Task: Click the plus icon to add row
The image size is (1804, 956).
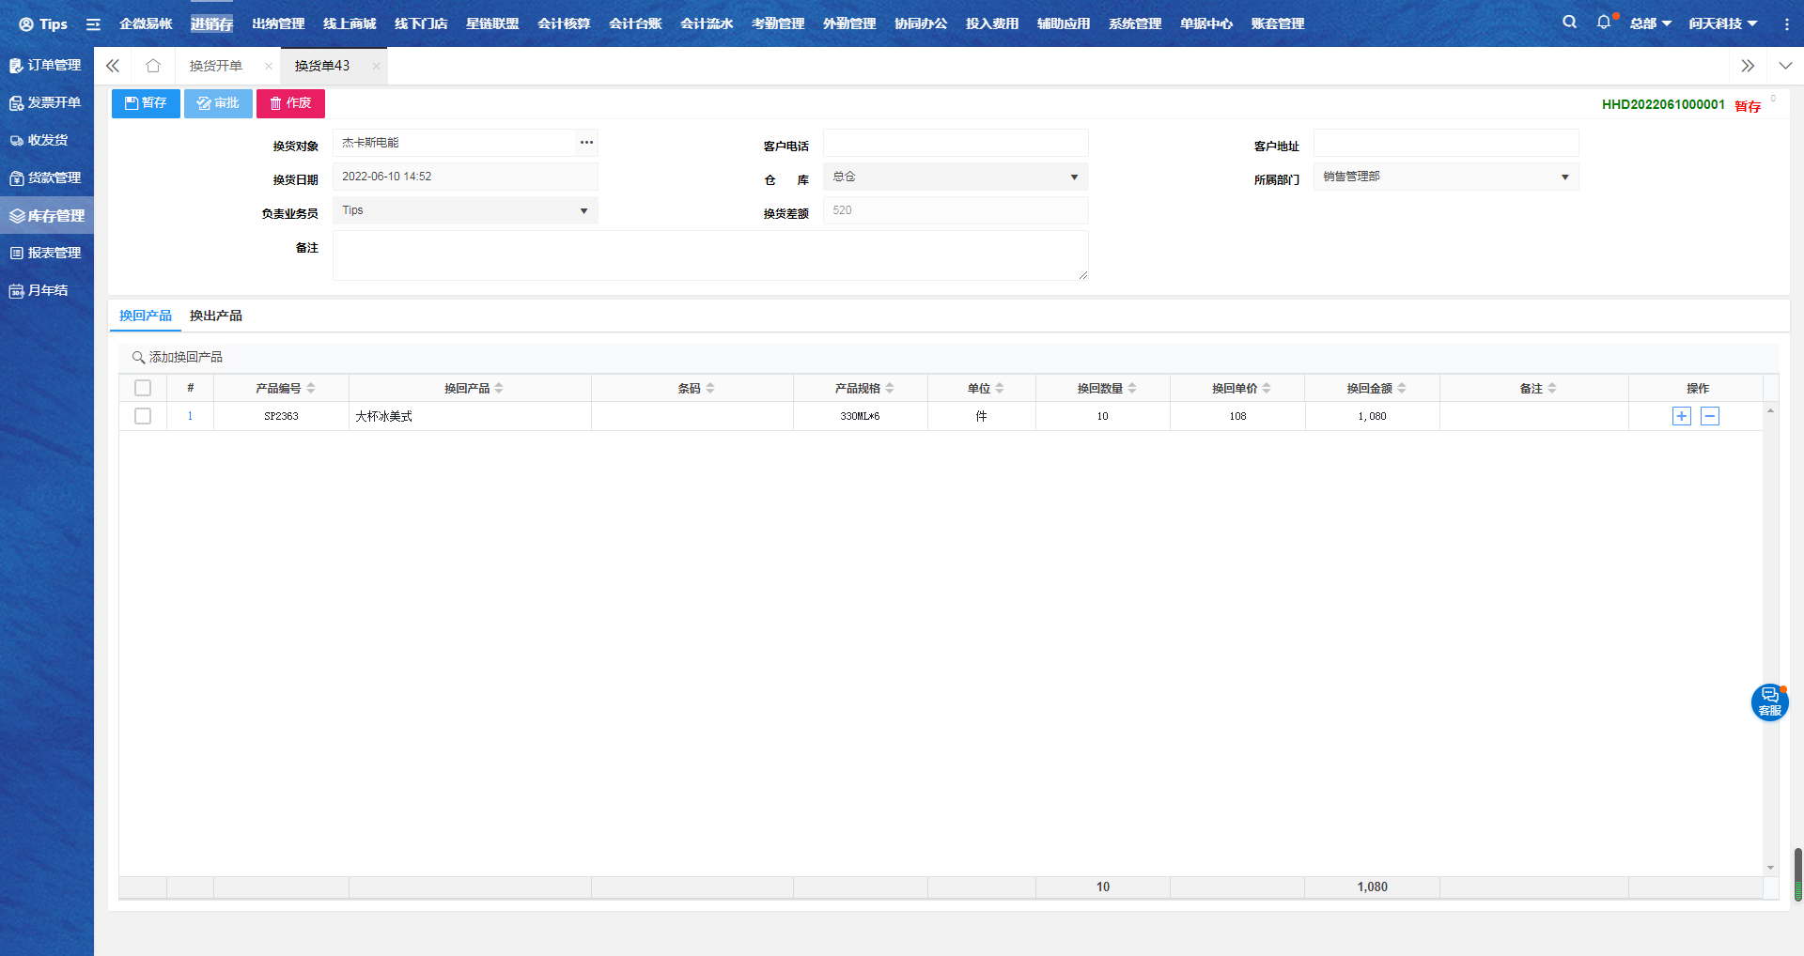Action: (x=1681, y=416)
